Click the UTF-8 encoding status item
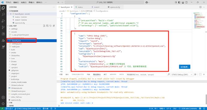This screenshot has height=110, width=207. [x=169, y=109]
